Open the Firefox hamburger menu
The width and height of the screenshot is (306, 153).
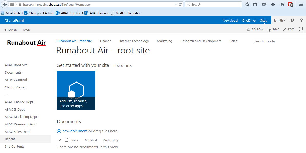pos(301,5)
